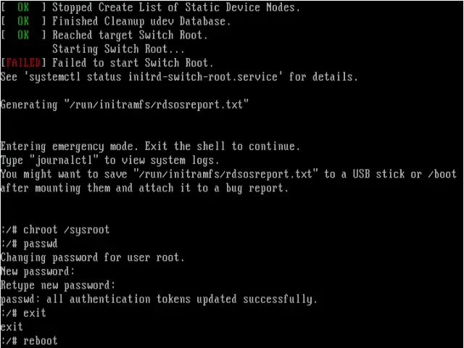Image resolution: width=464 pixels, height=348 pixels.
Task: Click 'Changing password for user root' line
Action: [x=92, y=257]
